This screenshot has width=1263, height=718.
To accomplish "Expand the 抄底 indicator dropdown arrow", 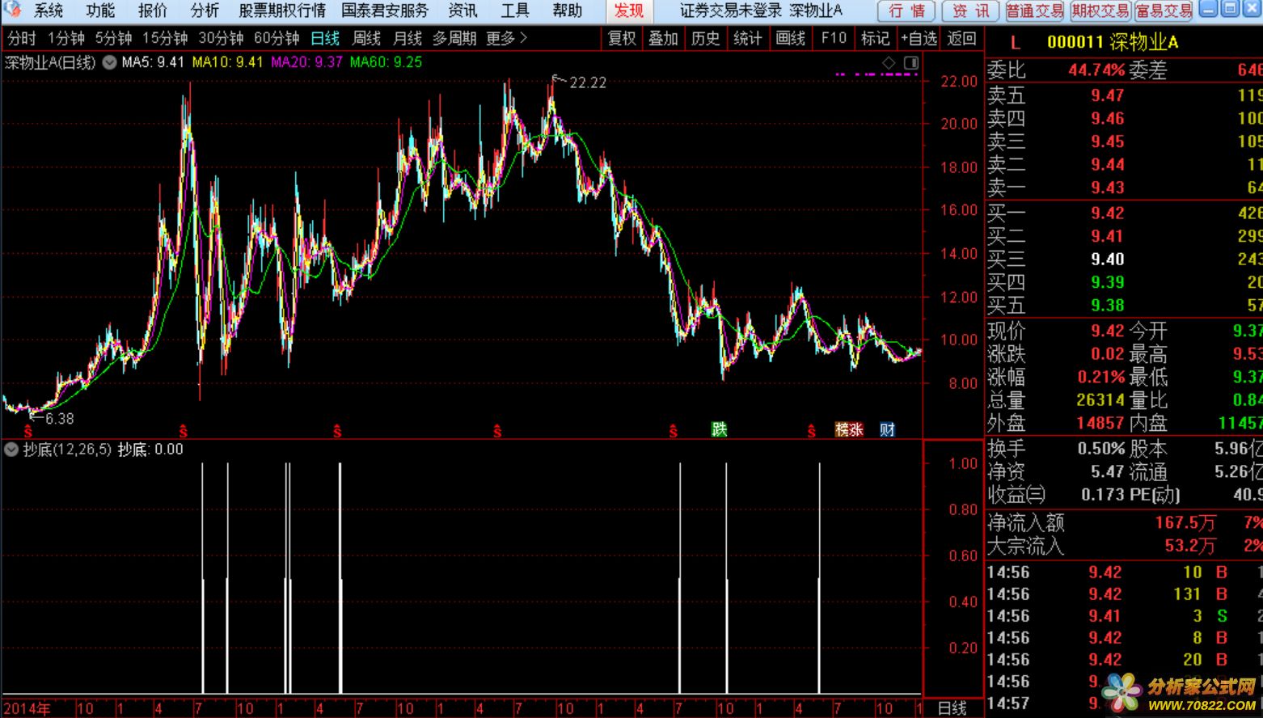I will pos(11,450).
